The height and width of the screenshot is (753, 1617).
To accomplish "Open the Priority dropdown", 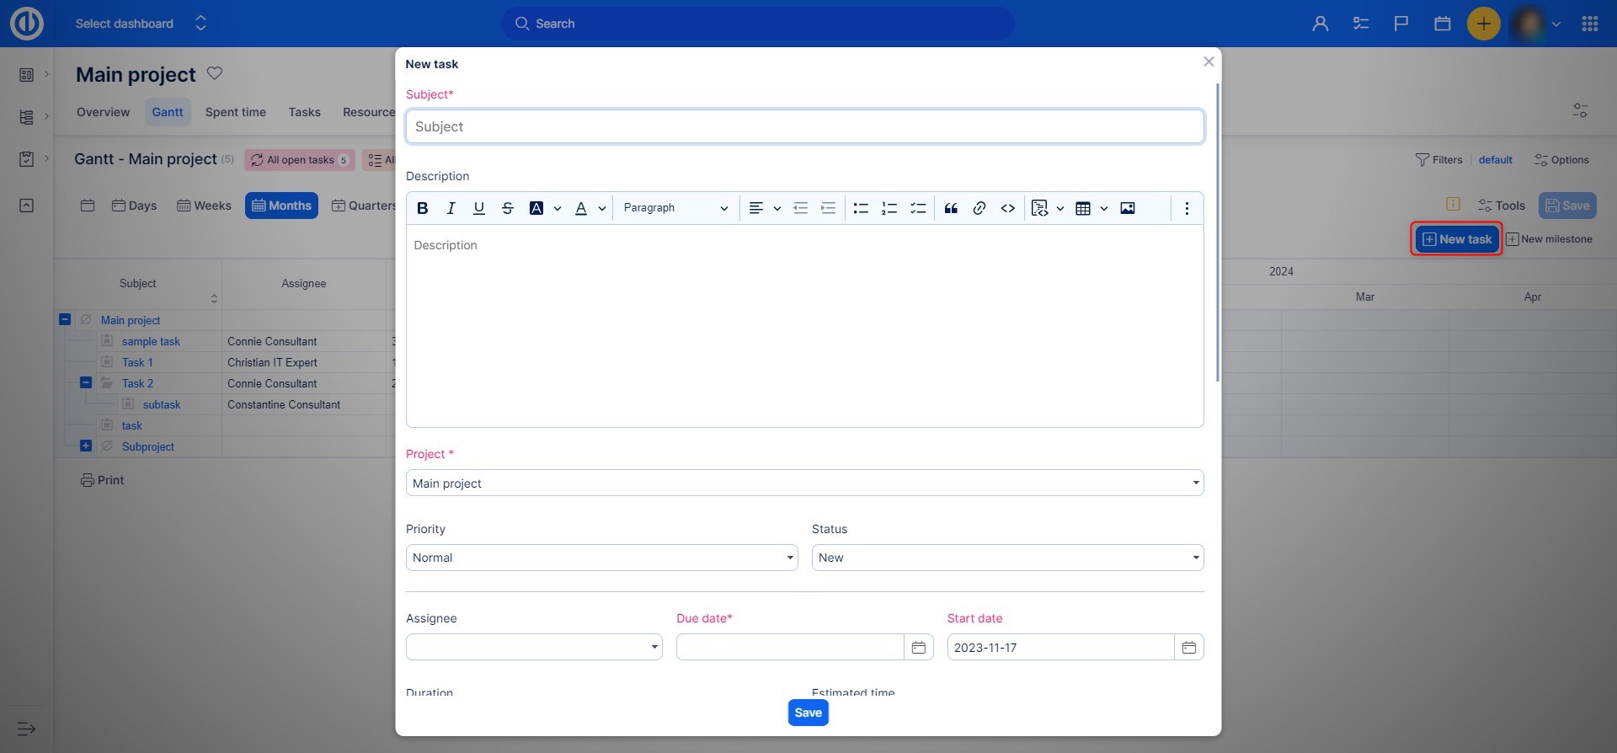I will coord(601,558).
